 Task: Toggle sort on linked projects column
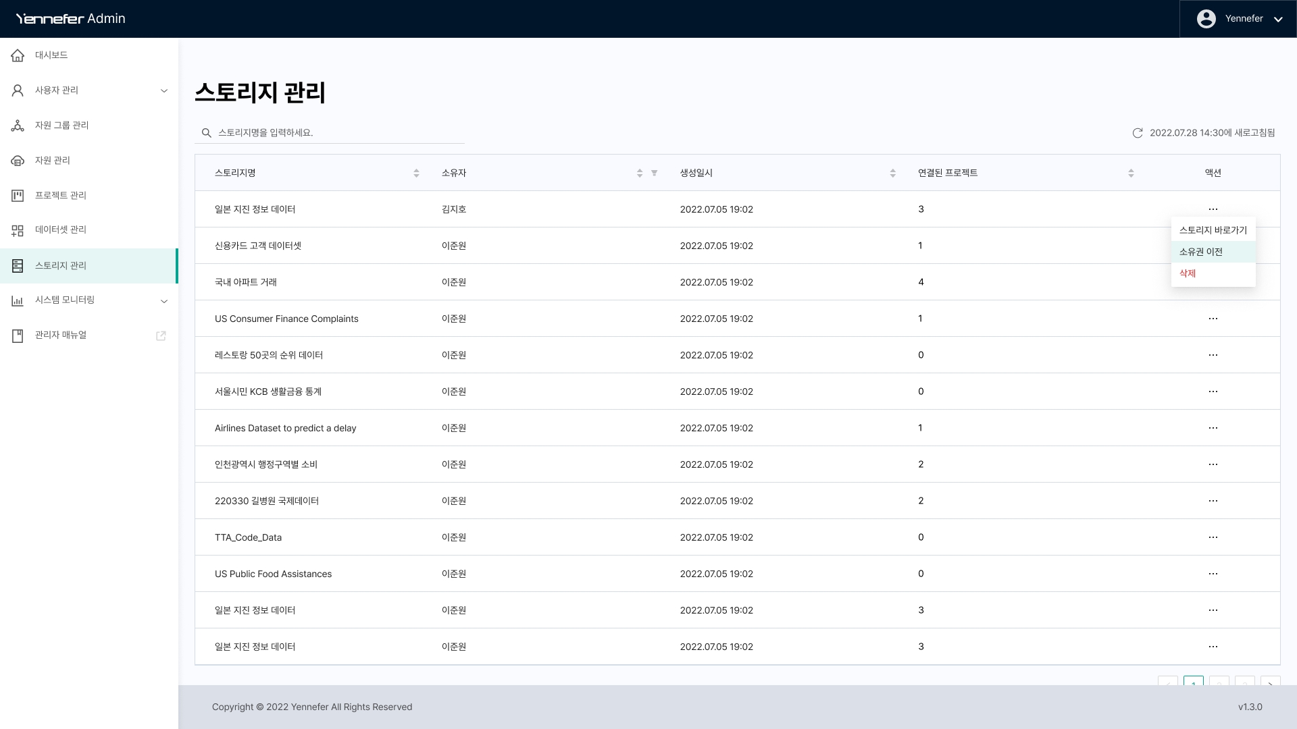click(x=1131, y=173)
